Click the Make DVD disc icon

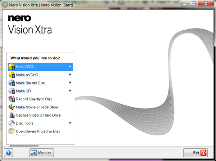click(x=12, y=67)
